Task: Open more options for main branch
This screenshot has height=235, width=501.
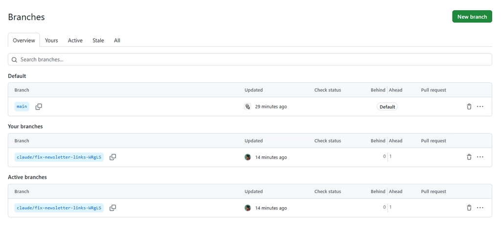Action: tap(480, 107)
